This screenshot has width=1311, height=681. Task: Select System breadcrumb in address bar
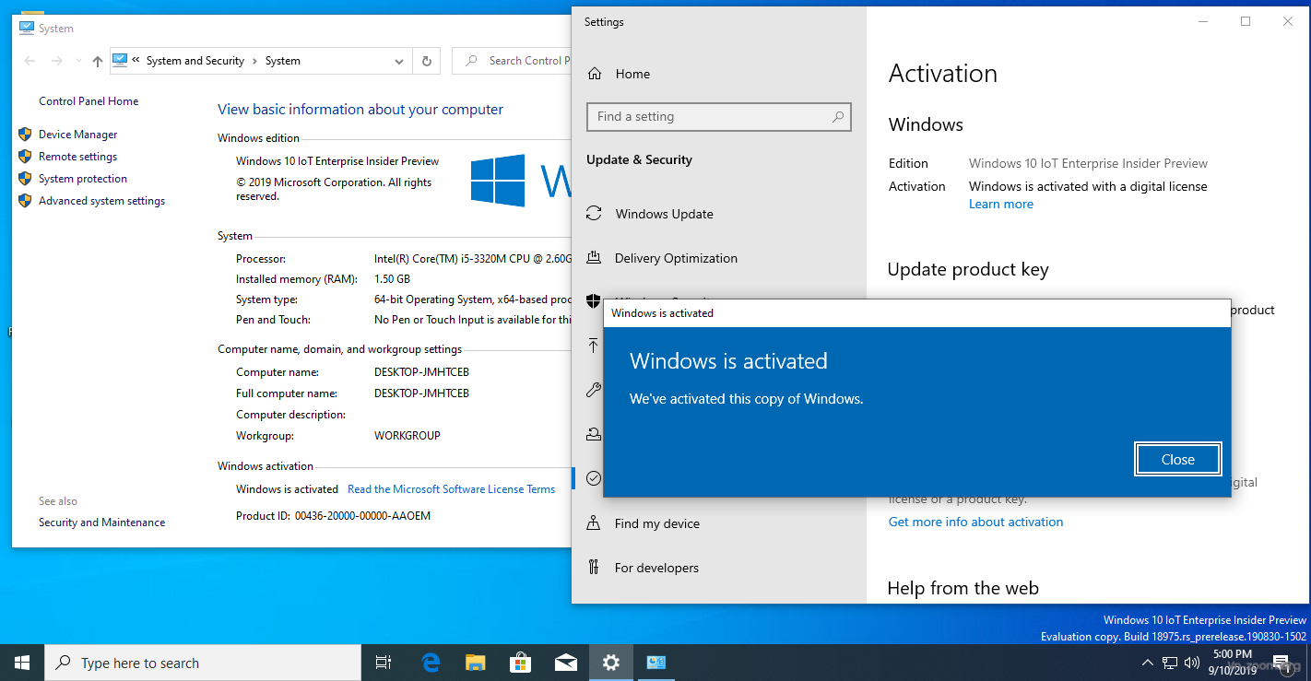282,61
